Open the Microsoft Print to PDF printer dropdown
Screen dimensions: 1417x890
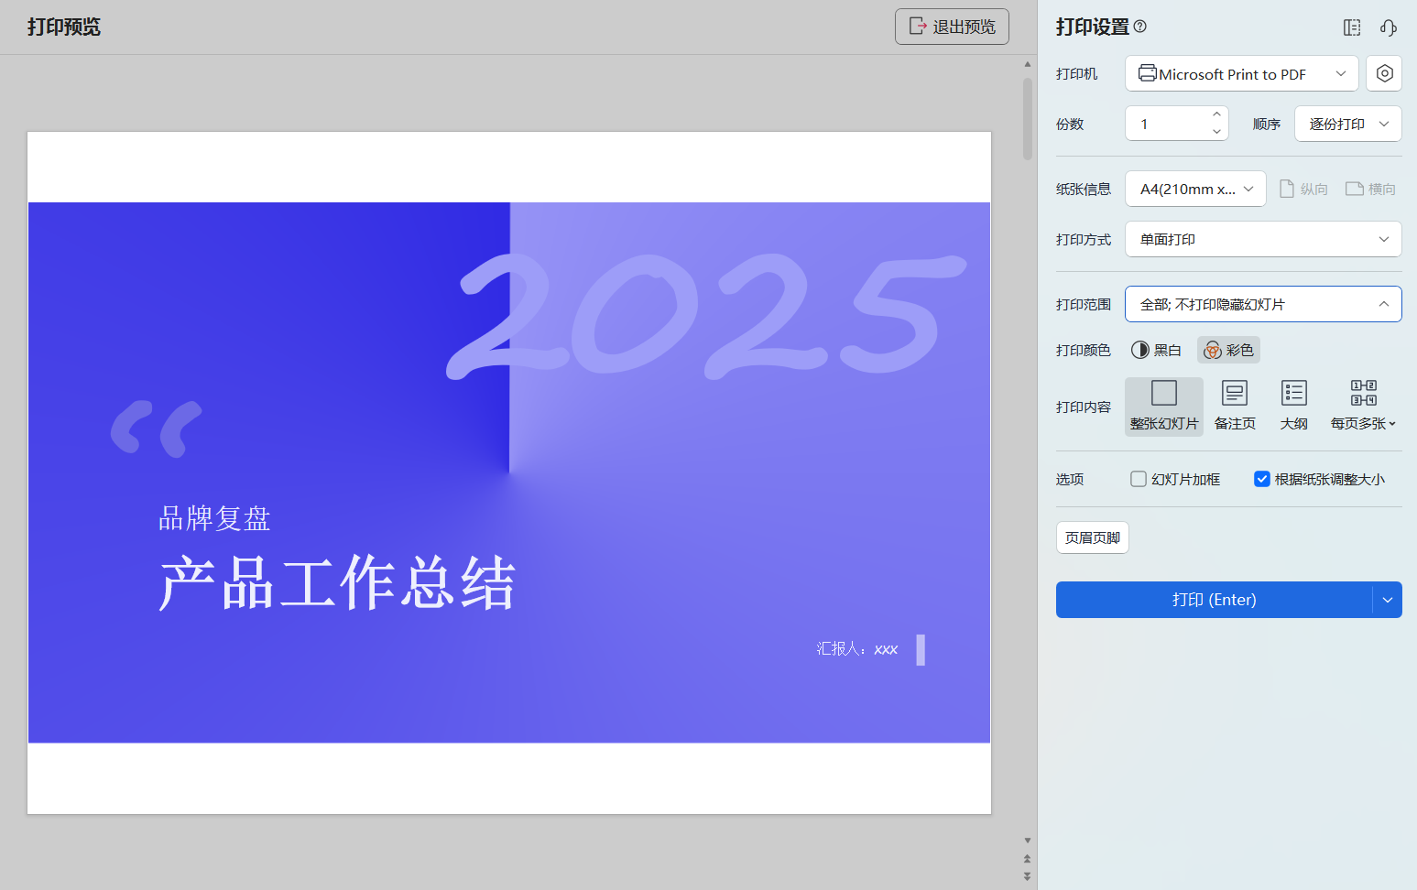tap(1241, 73)
